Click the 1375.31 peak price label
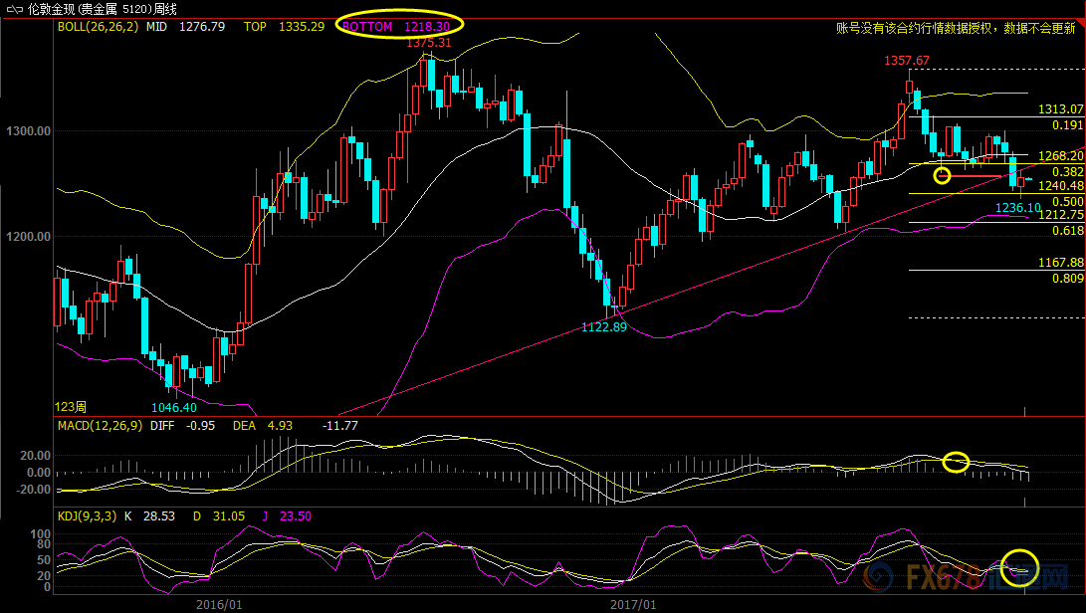 coord(428,43)
